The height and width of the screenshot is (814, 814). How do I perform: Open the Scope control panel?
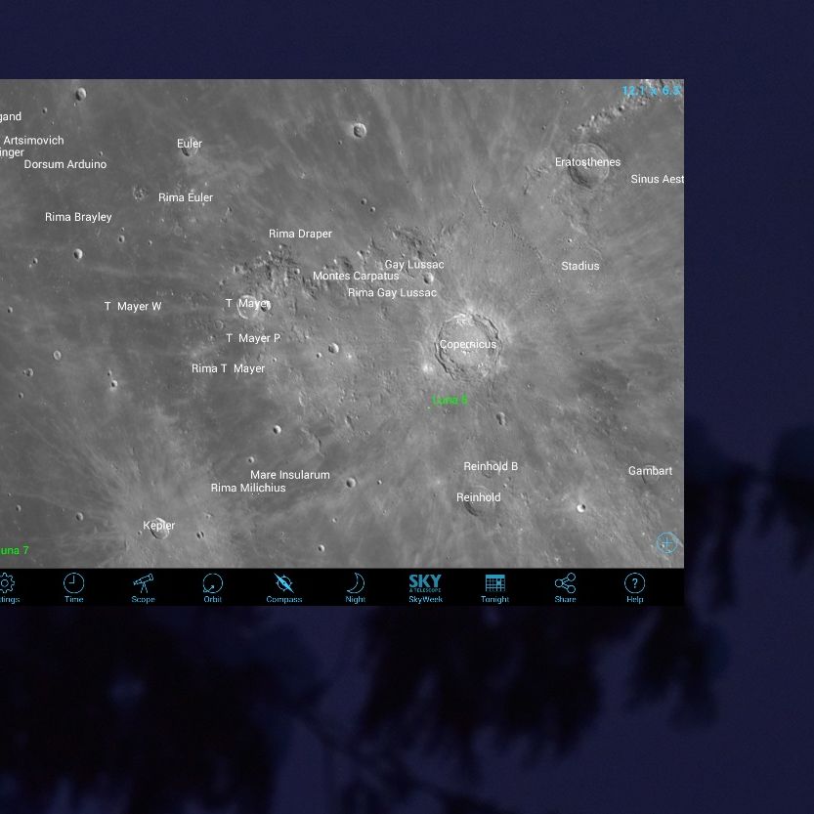pos(143,587)
